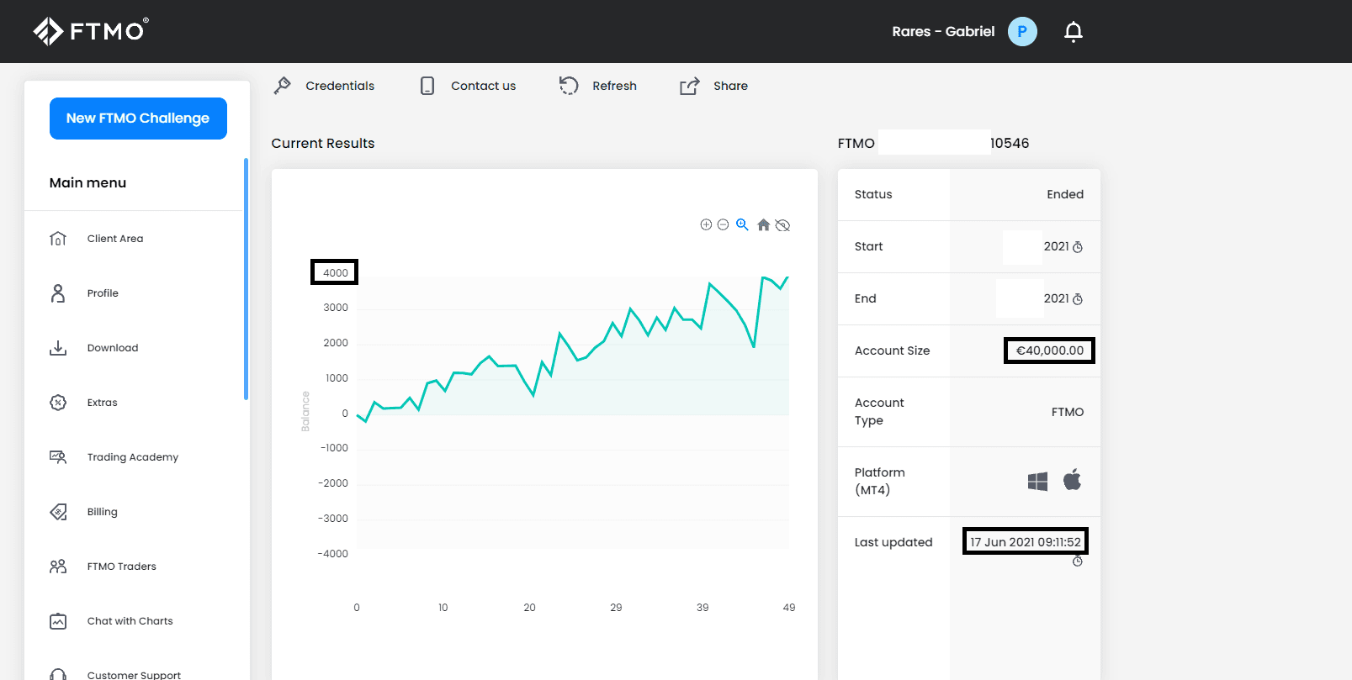
Task: Open Customer Support menu item
Action: tap(135, 675)
